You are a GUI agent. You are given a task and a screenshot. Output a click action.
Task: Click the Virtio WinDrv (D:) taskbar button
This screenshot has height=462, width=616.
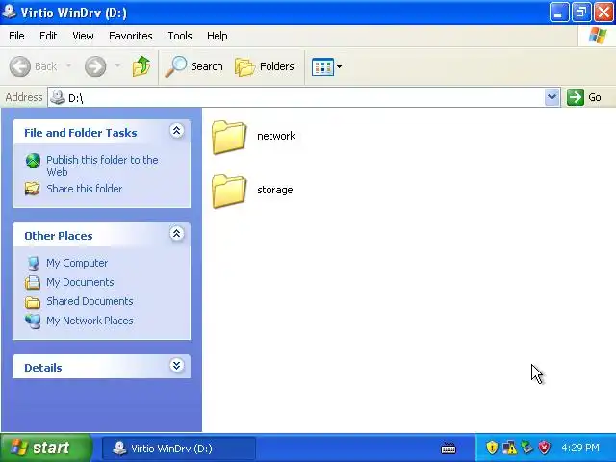179,449
